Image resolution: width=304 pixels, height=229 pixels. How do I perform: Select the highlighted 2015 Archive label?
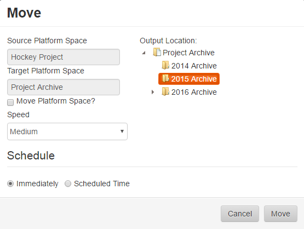click(x=194, y=79)
